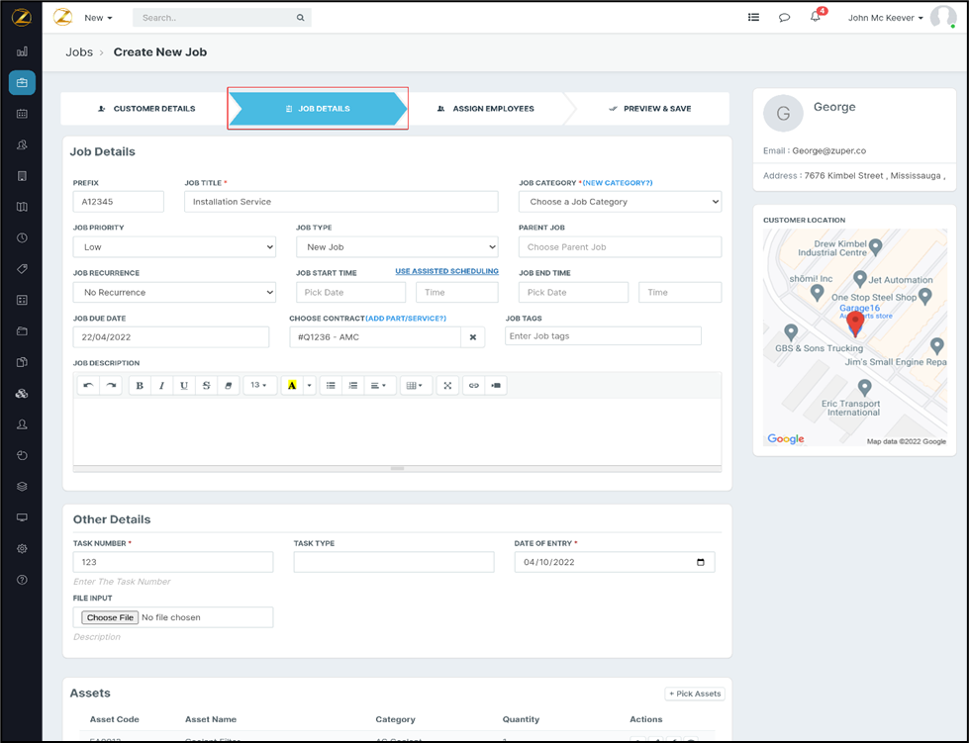This screenshot has height=743, width=969.
Task: Go to the Preview & Save tab
Action: tap(649, 109)
